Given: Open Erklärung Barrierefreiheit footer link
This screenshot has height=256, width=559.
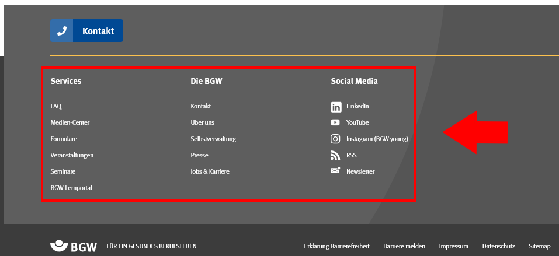Looking at the screenshot, I should pos(337,246).
